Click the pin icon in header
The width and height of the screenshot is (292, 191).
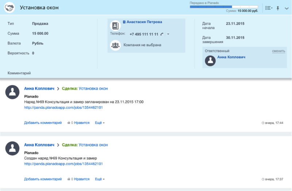click(x=278, y=8)
